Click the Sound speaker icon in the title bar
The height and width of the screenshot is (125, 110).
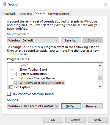(x=5, y=4)
